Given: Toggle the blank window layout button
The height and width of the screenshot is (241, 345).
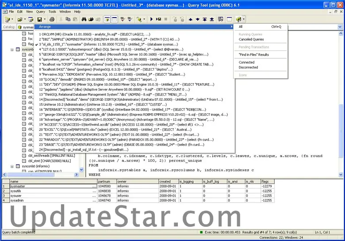Looking at the screenshot, I should point(229,19).
